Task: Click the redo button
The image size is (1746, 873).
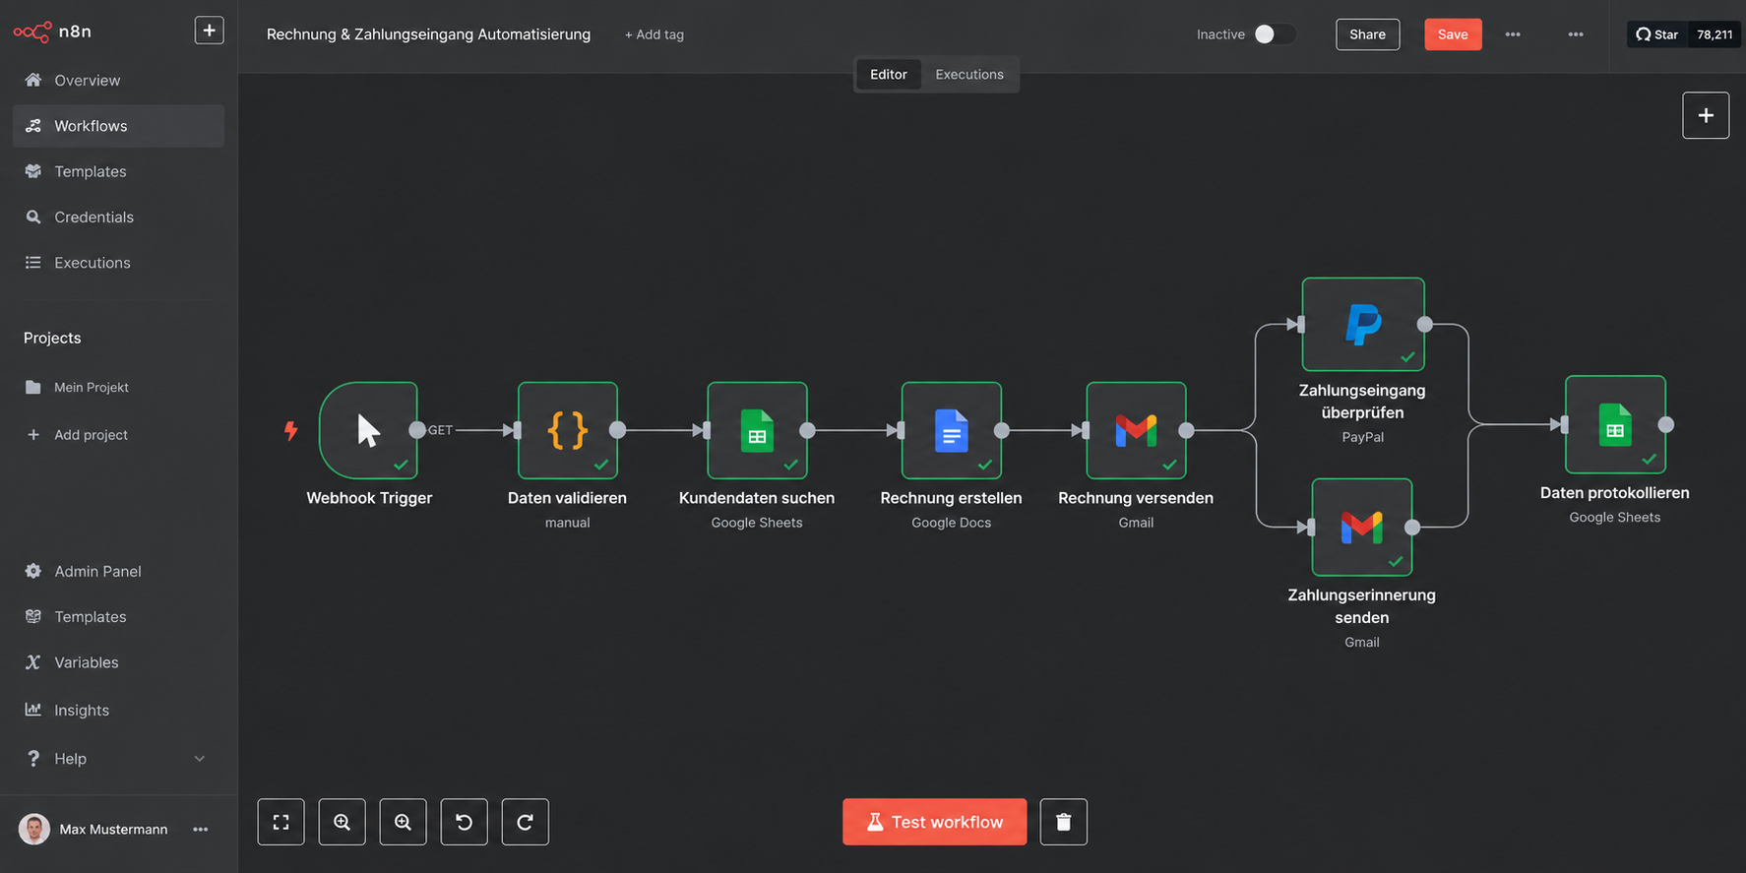Action: pos(525,822)
